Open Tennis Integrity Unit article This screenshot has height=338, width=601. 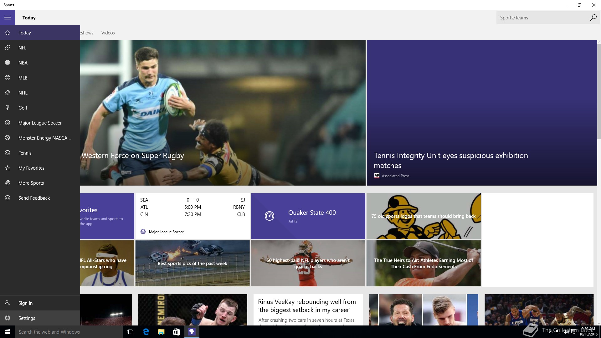tap(482, 113)
